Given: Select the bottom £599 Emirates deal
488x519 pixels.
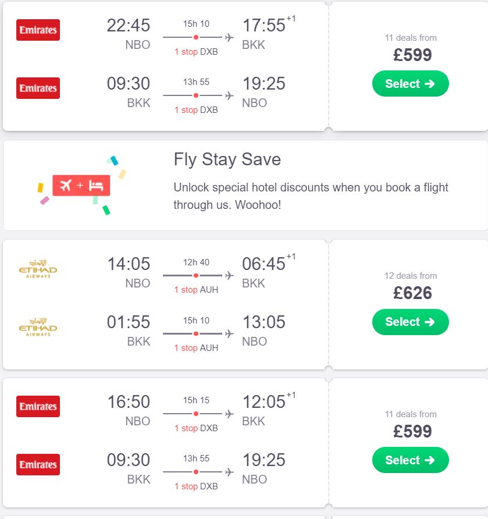Looking at the screenshot, I should pyautogui.click(x=410, y=460).
